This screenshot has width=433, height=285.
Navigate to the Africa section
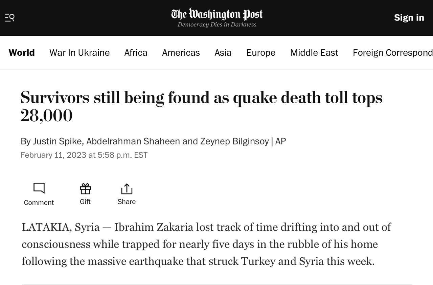point(136,53)
